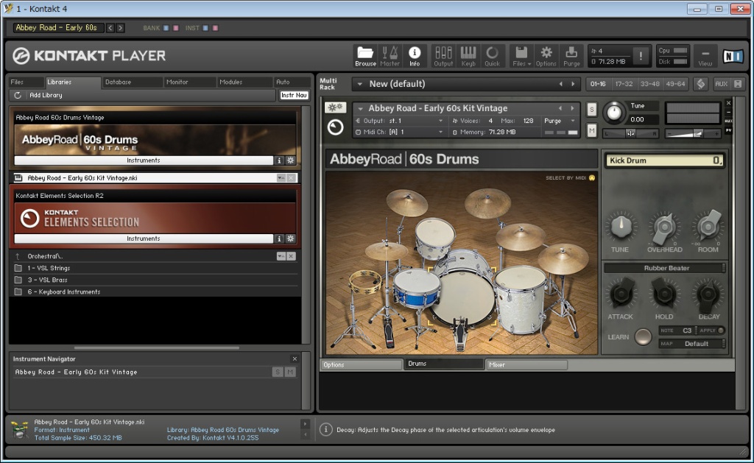Viewport: 754px width, 463px height.
Task: Switch to the Auto tab
Action: coord(292,82)
